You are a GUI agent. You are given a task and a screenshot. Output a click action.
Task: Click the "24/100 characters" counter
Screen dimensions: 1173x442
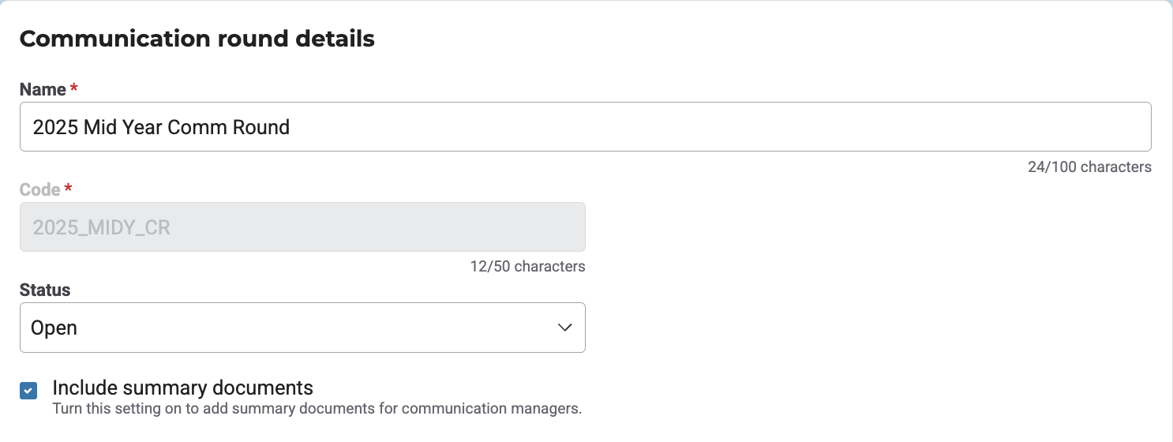(1089, 167)
